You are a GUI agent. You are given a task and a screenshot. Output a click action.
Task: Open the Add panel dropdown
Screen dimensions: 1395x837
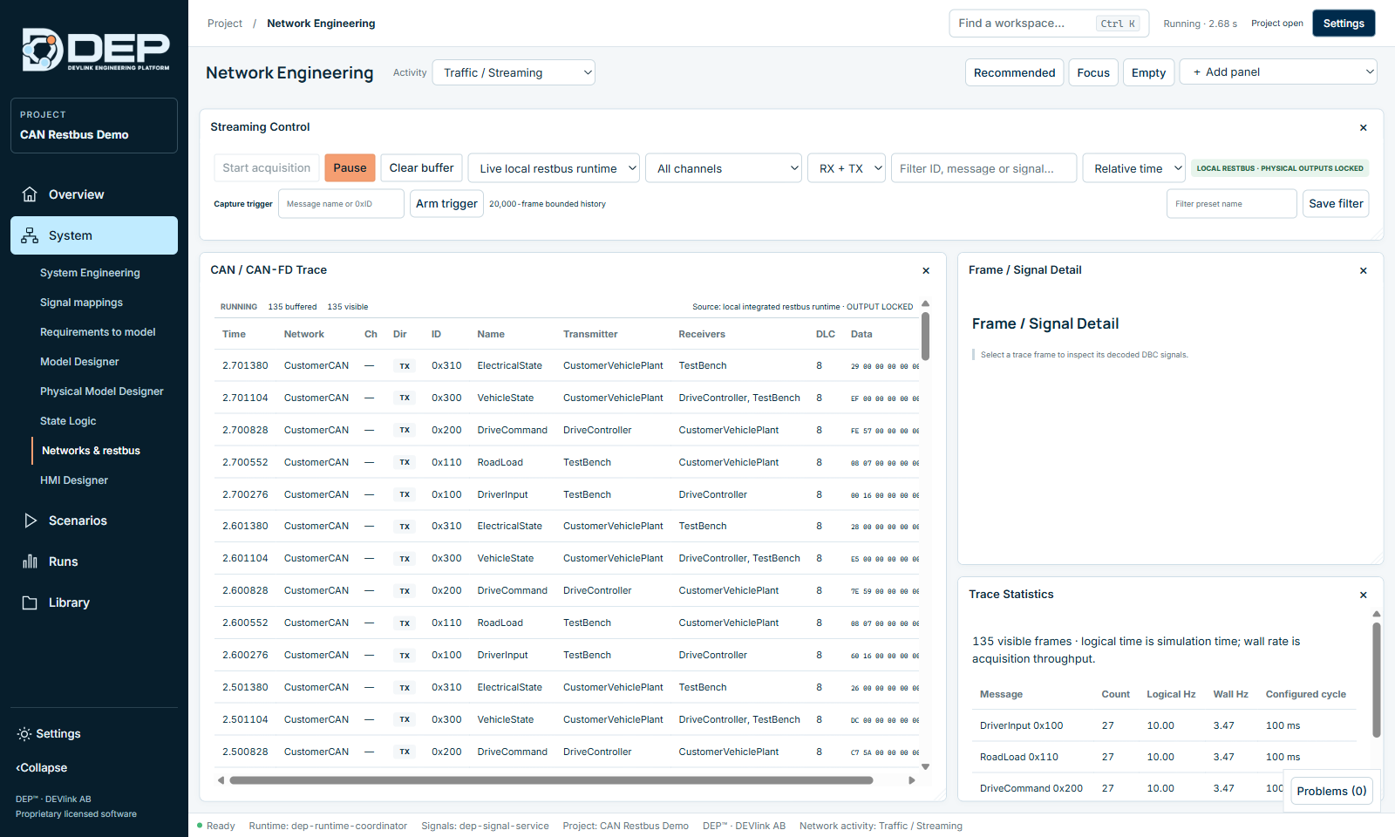click(1278, 71)
